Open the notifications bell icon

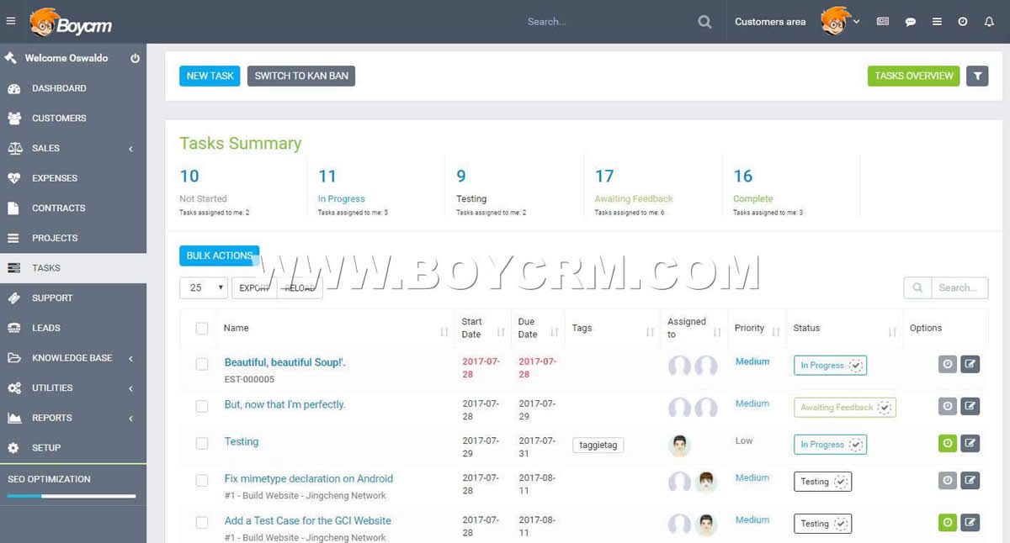click(x=989, y=22)
